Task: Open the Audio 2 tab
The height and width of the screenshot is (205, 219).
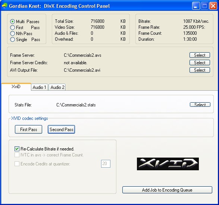Action: (x=57, y=87)
